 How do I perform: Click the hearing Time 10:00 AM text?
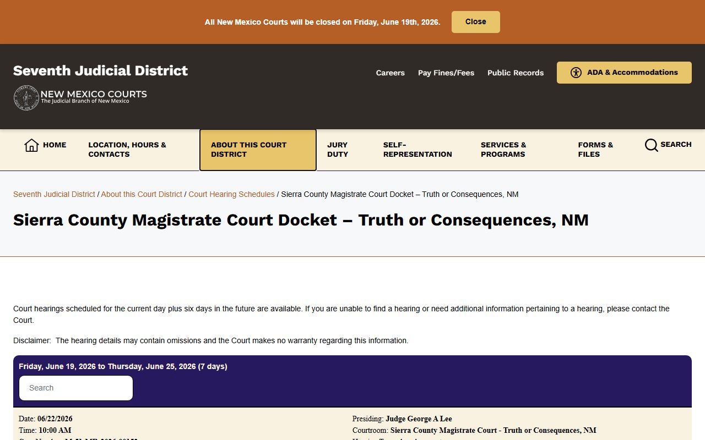pyautogui.click(x=45, y=431)
